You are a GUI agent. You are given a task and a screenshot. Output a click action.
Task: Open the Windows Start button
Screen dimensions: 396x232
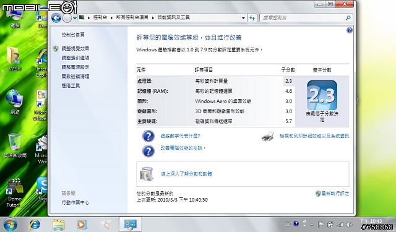[11, 225]
